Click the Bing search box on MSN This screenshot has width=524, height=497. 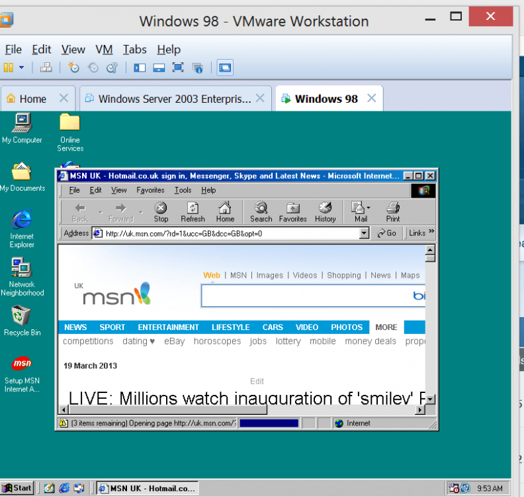(x=313, y=296)
